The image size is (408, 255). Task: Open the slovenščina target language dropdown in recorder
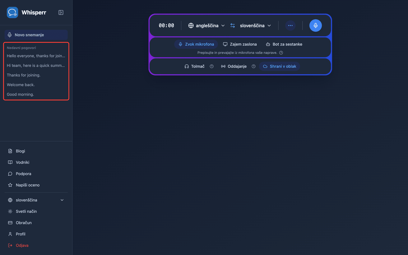tap(255, 25)
